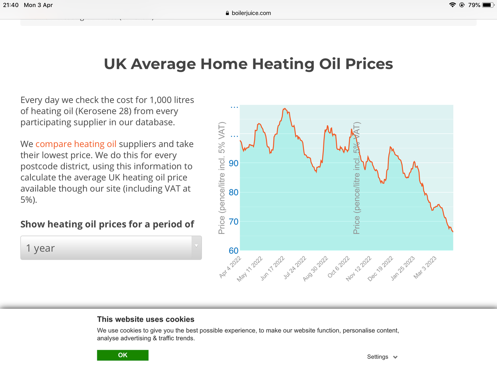
Task: Accept cookies with the OK button
Action: click(x=123, y=355)
